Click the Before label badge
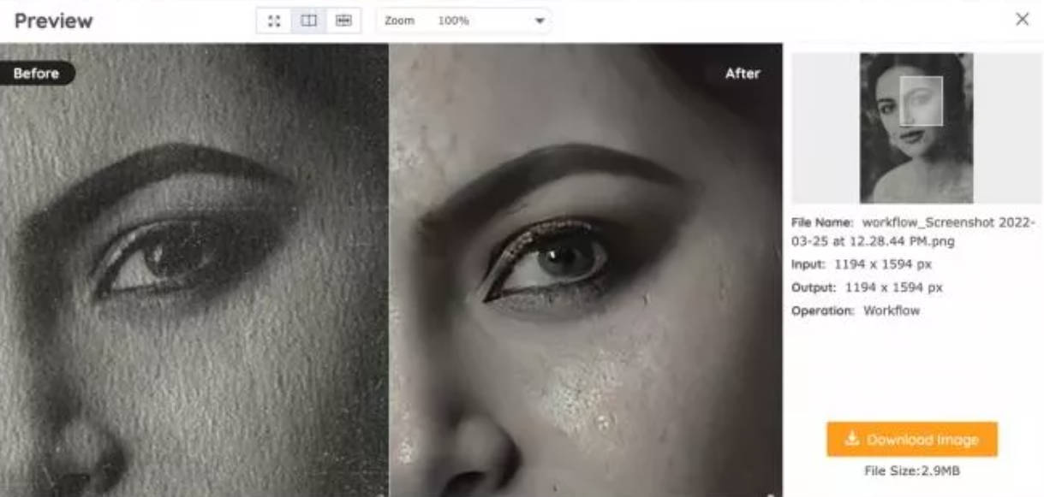1044x497 pixels. click(x=36, y=74)
